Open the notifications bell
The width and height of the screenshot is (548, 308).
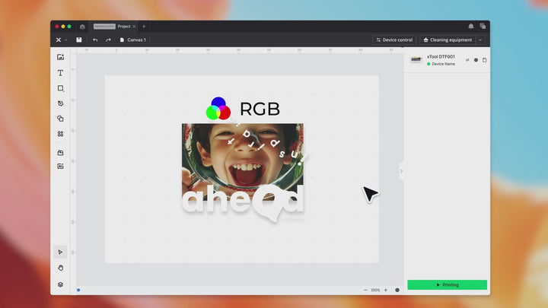point(470,26)
